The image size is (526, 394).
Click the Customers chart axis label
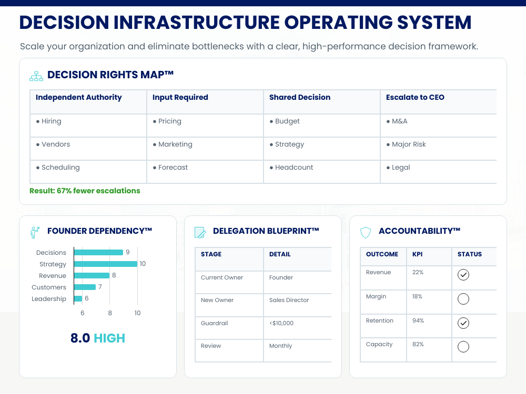(49, 287)
